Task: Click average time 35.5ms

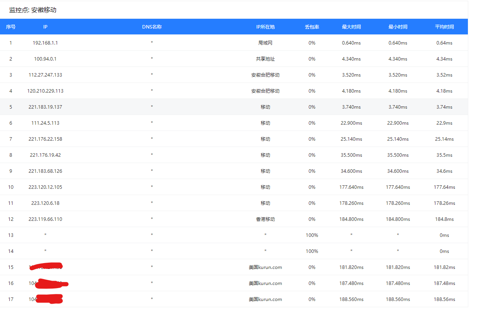Action: point(444,155)
